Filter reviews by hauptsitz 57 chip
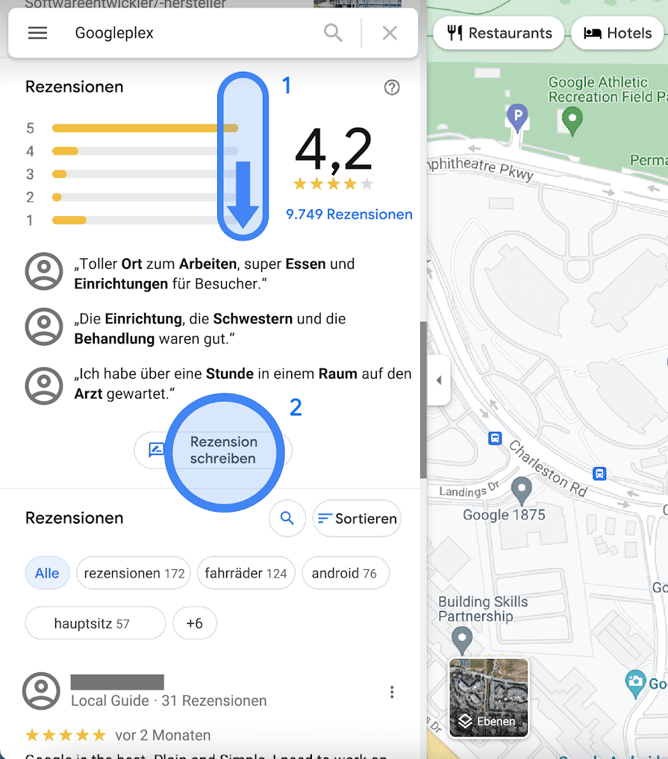 (96, 623)
